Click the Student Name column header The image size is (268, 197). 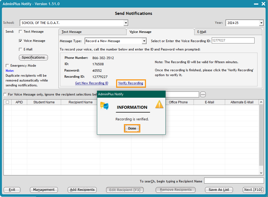coord(44,102)
